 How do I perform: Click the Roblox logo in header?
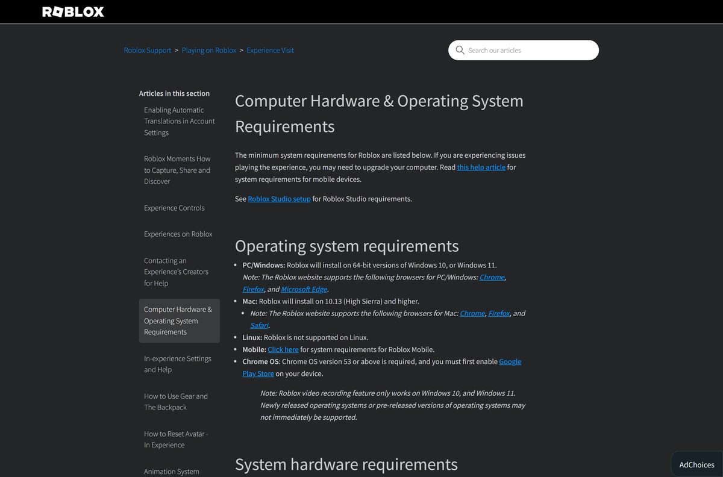(73, 11)
